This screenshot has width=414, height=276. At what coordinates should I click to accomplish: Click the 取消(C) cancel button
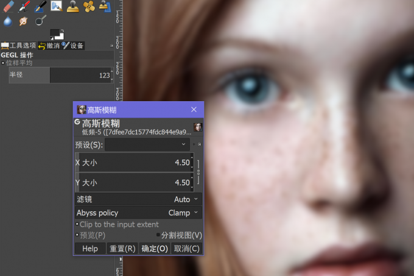[x=187, y=249]
